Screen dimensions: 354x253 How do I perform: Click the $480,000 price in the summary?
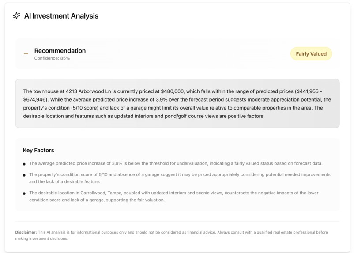(172, 91)
